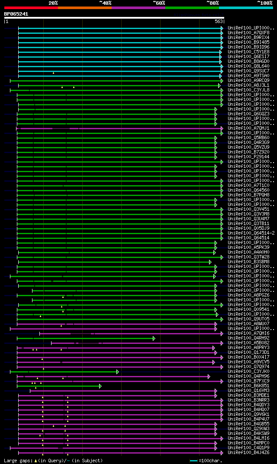Select hit UniRef100_B0X4I7
The width and height of the screenshot is (277, 464).
(x=248, y=357)
